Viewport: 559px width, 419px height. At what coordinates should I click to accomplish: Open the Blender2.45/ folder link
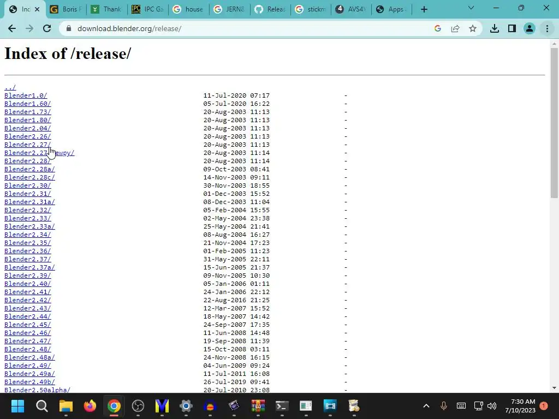(x=27, y=325)
